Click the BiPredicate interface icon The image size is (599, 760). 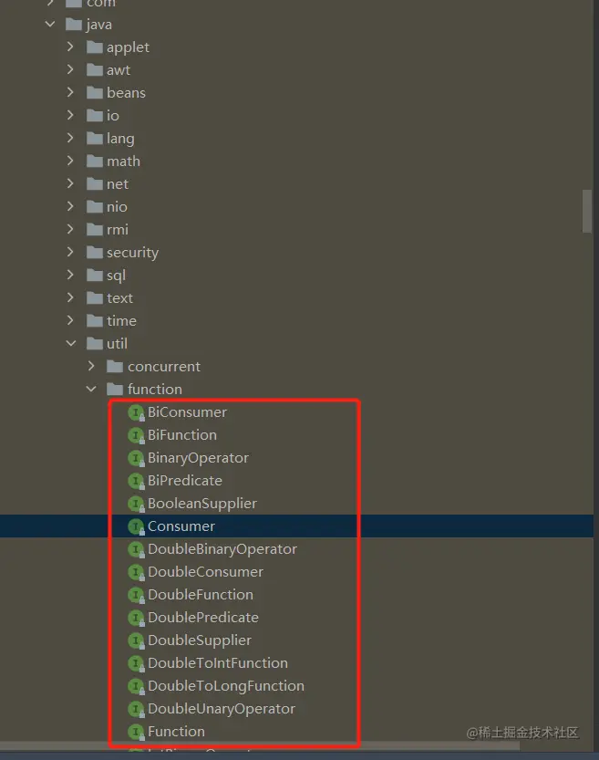tap(136, 481)
